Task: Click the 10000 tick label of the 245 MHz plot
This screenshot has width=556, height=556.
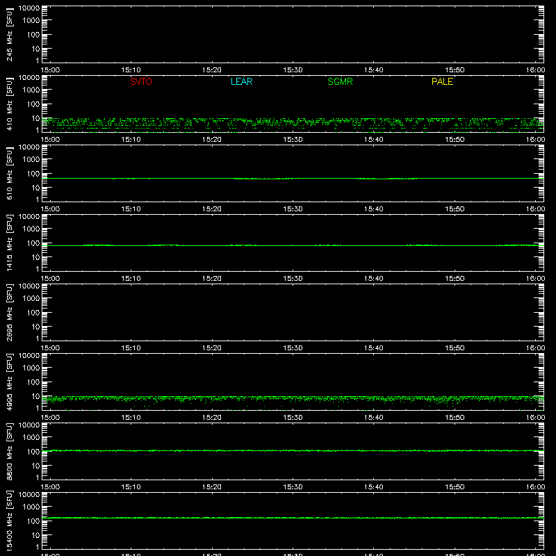Action: 29,8
